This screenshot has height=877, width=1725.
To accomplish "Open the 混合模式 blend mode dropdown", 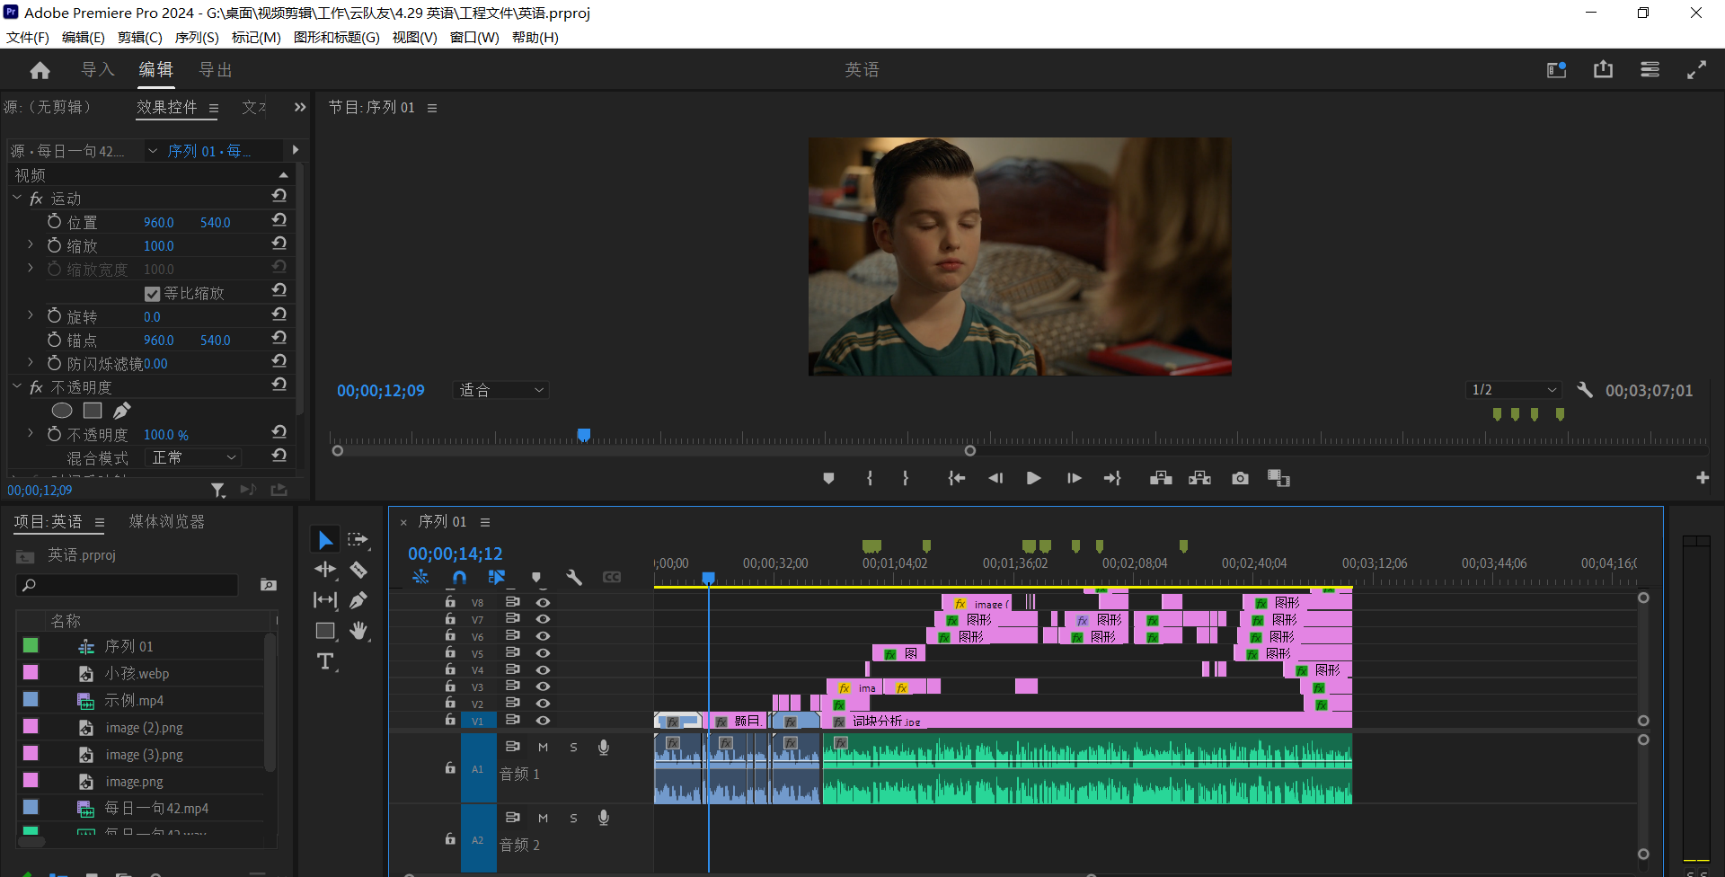I will click(194, 457).
